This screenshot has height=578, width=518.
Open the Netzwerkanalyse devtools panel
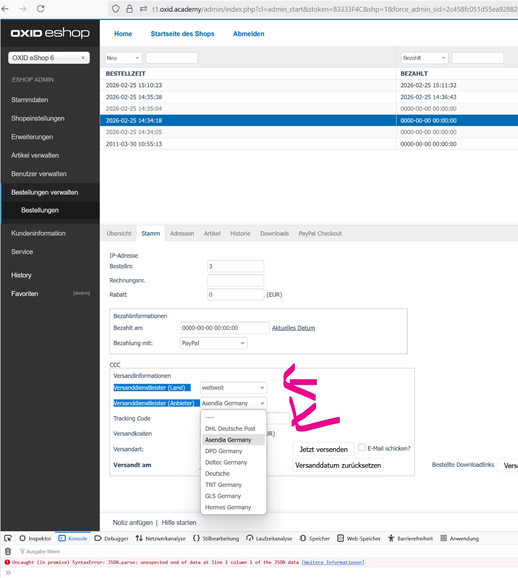[161, 538]
